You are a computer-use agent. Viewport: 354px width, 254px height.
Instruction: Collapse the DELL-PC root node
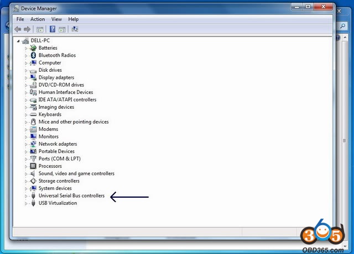click(18, 41)
